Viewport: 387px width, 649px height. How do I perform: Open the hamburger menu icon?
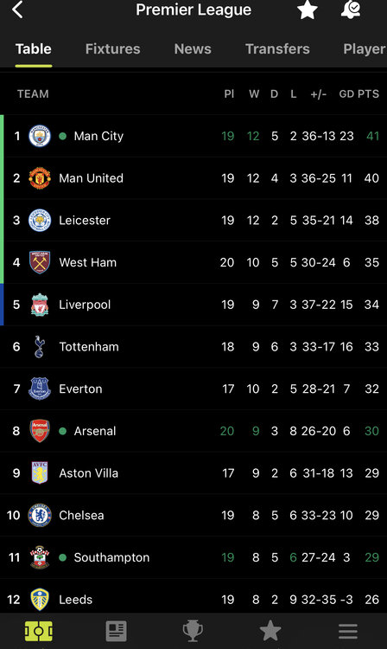[348, 631]
